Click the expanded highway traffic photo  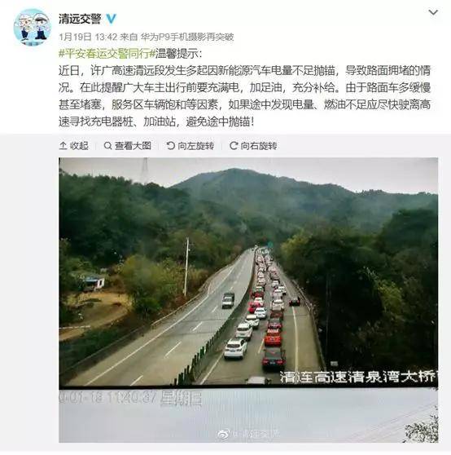[x=248, y=300]
